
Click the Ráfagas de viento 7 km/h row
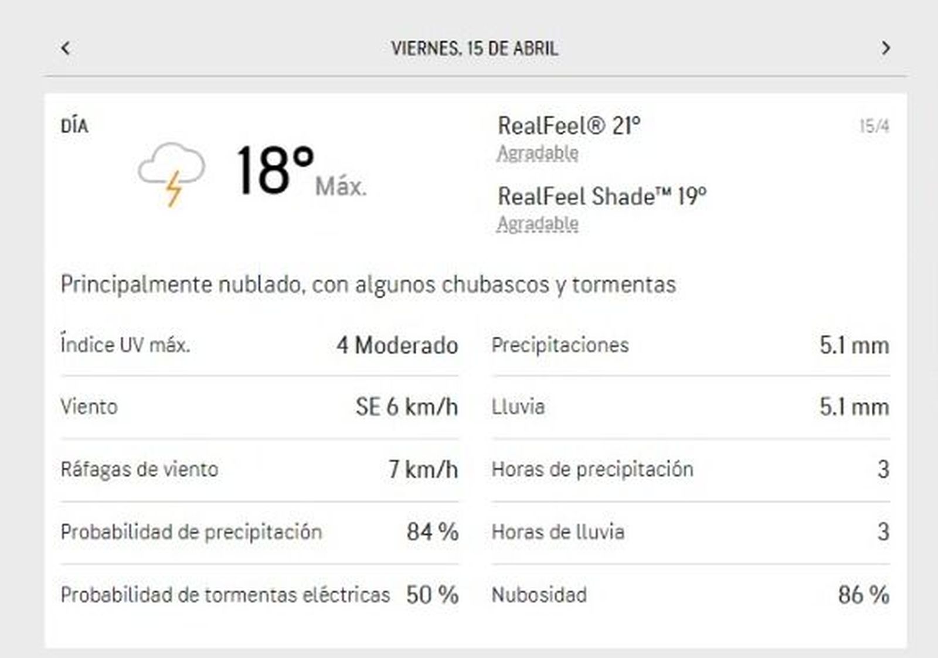click(258, 469)
